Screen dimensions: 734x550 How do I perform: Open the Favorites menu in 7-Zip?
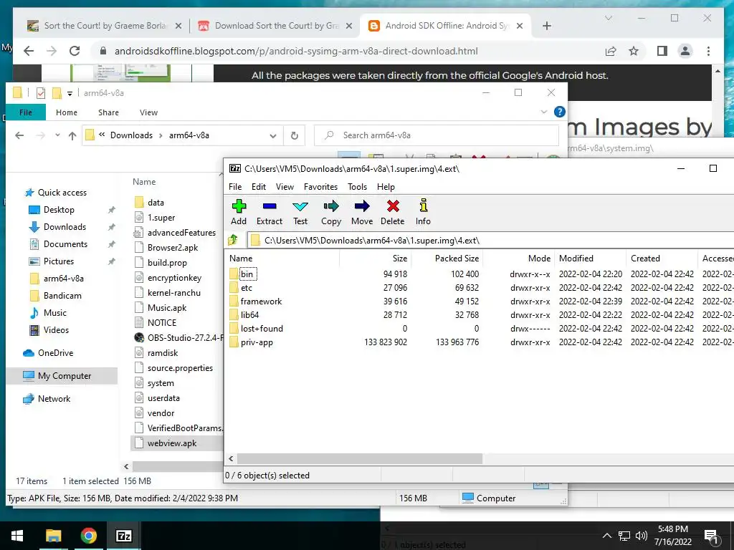click(320, 187)
